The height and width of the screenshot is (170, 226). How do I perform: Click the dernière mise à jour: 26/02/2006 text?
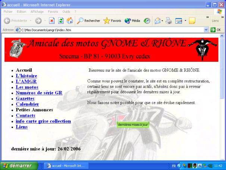[x=46, y=149]
